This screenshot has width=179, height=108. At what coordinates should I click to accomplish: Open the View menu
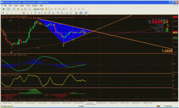pyautogui.click(x=10, y=6)
